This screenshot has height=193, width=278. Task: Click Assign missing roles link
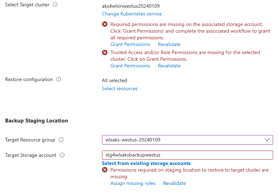[x=133, y=183]
